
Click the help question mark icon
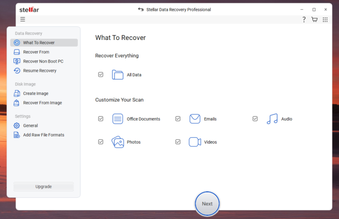coord(304,19)
